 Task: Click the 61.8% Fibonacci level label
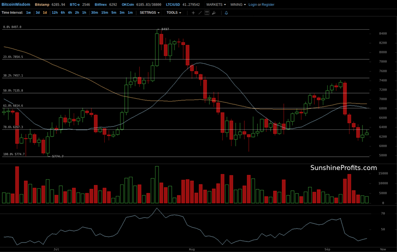coord(13,105)
